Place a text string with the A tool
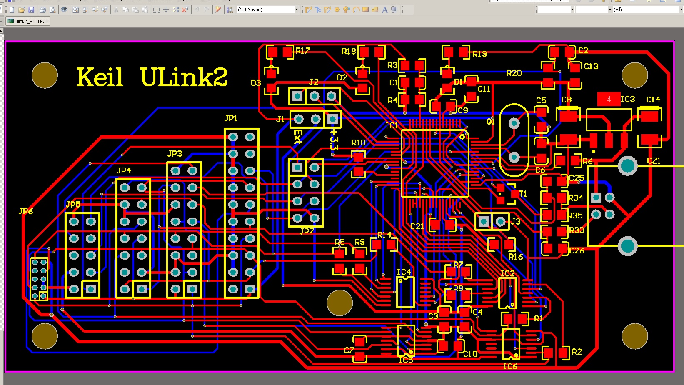 click(385, 10)
